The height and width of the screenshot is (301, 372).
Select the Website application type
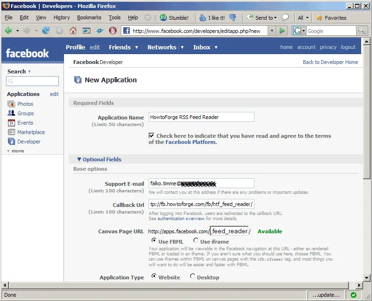154,276
